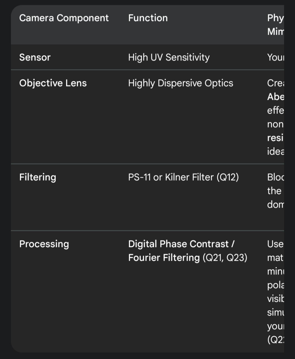The image size is (295, 359).
Task: Select the Sensor row label
Action: coord(35,57)
